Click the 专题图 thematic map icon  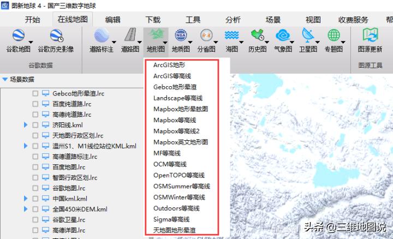[x=334, y=35]
